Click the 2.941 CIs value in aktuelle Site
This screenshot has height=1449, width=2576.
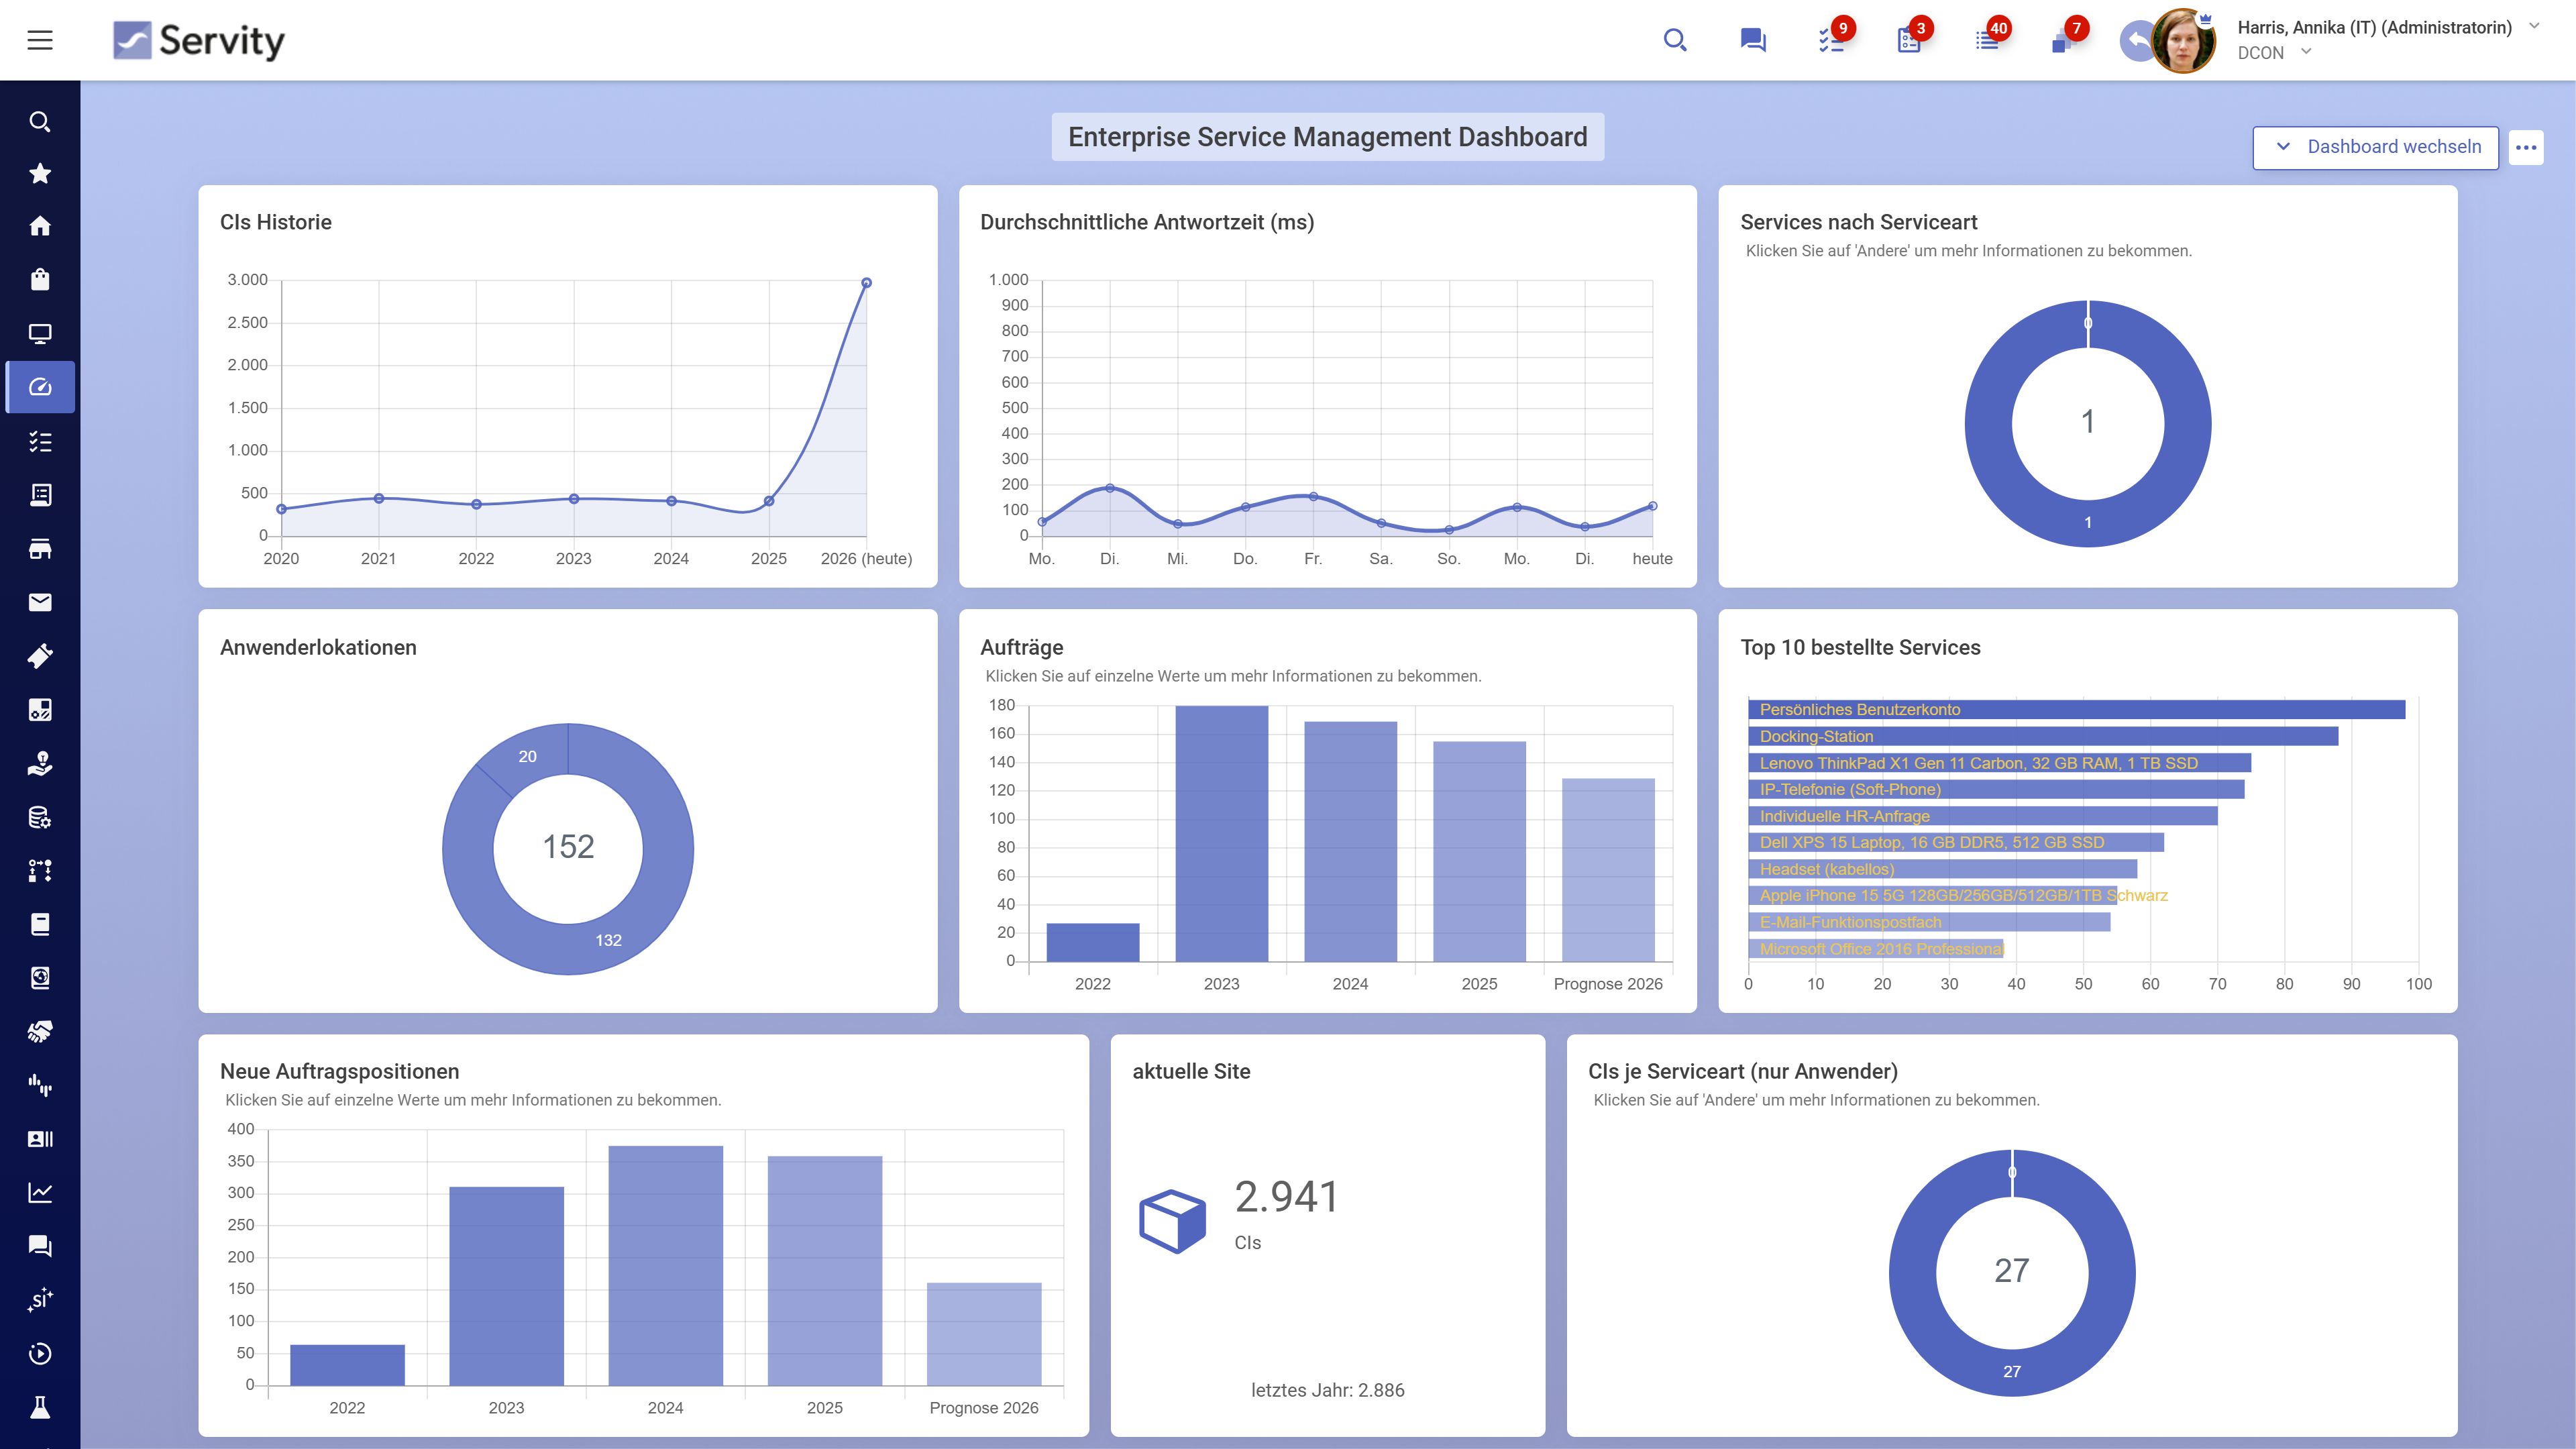point(1286,1196)
